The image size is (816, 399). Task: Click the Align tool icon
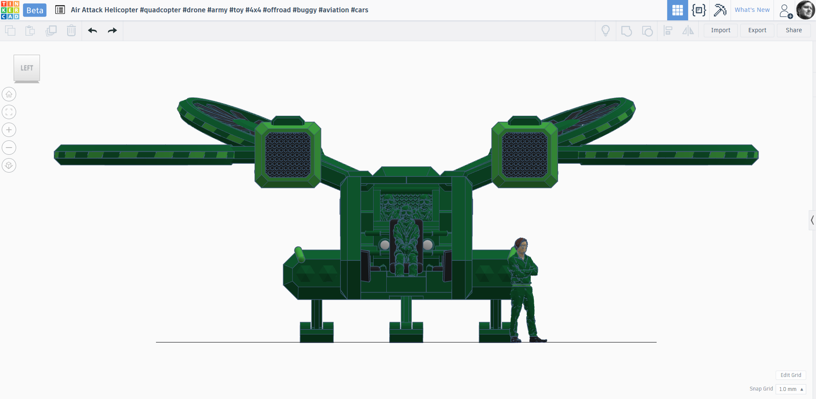(x=668, y=31)
